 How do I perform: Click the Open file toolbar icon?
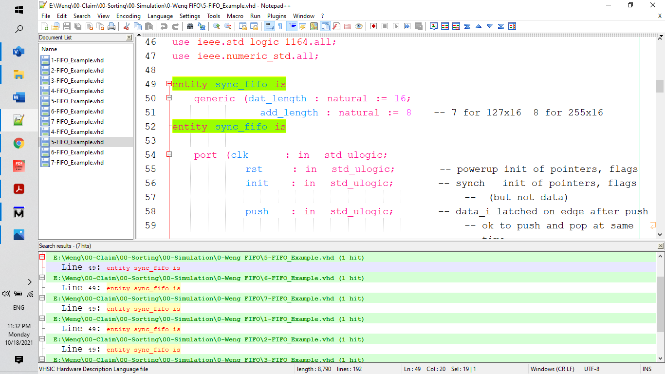point(55,26)
